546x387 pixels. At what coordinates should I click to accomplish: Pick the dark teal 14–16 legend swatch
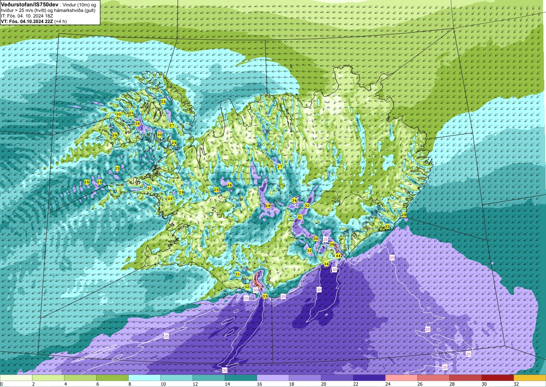point(241,378)
